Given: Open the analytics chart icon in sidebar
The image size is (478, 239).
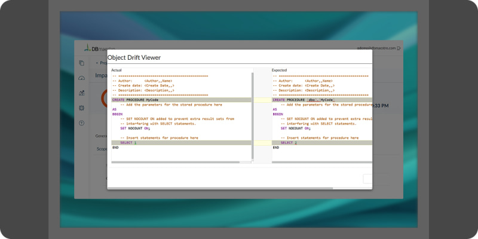Looking at the screenshot, I should 81,93.
